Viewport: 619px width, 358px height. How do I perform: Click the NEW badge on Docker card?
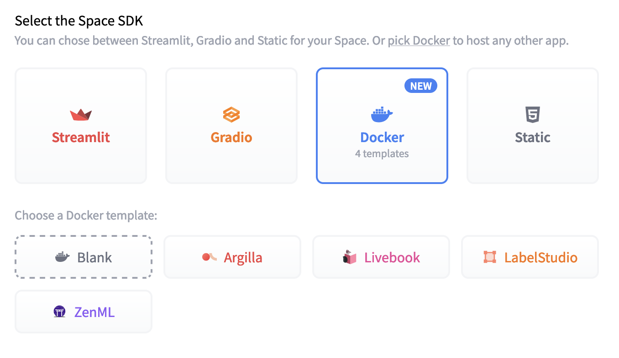pos(420,86)
